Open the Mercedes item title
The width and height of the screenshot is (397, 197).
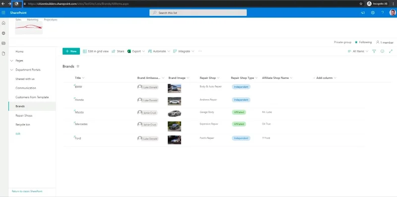81,125
